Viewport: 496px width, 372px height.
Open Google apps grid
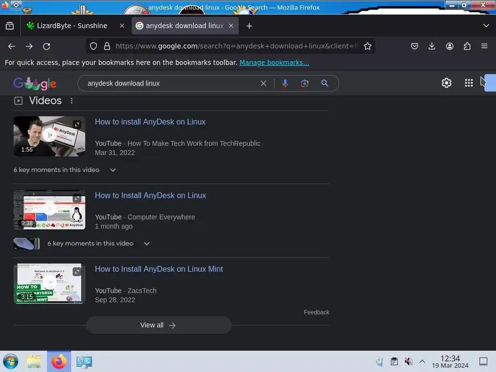pos(469,83)
